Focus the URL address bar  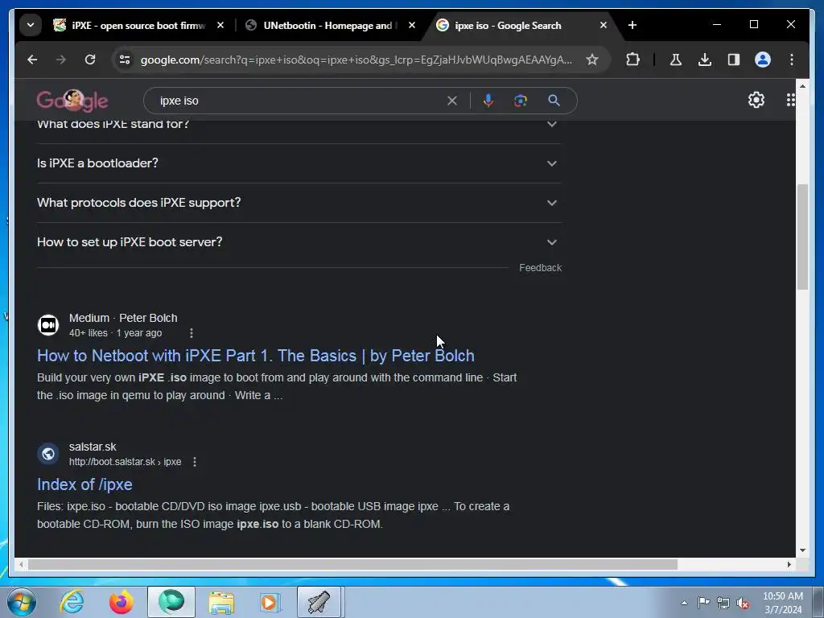point(356,60)
